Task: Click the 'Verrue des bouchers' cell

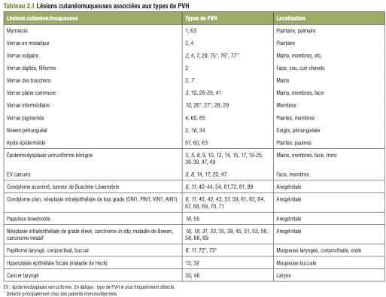Action: pyautogui.click(x=29, y=80)
